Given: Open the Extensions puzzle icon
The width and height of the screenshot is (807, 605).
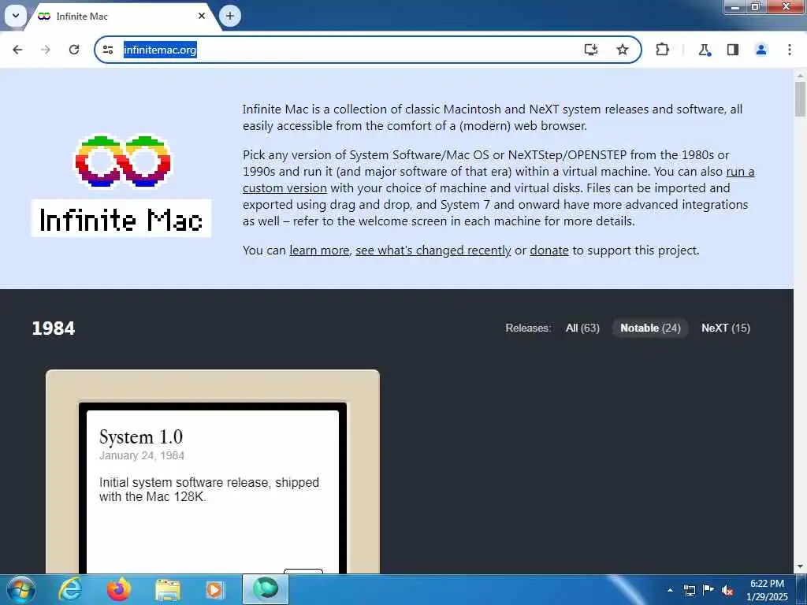Looking at the screenshot, I should coord(662,50).
